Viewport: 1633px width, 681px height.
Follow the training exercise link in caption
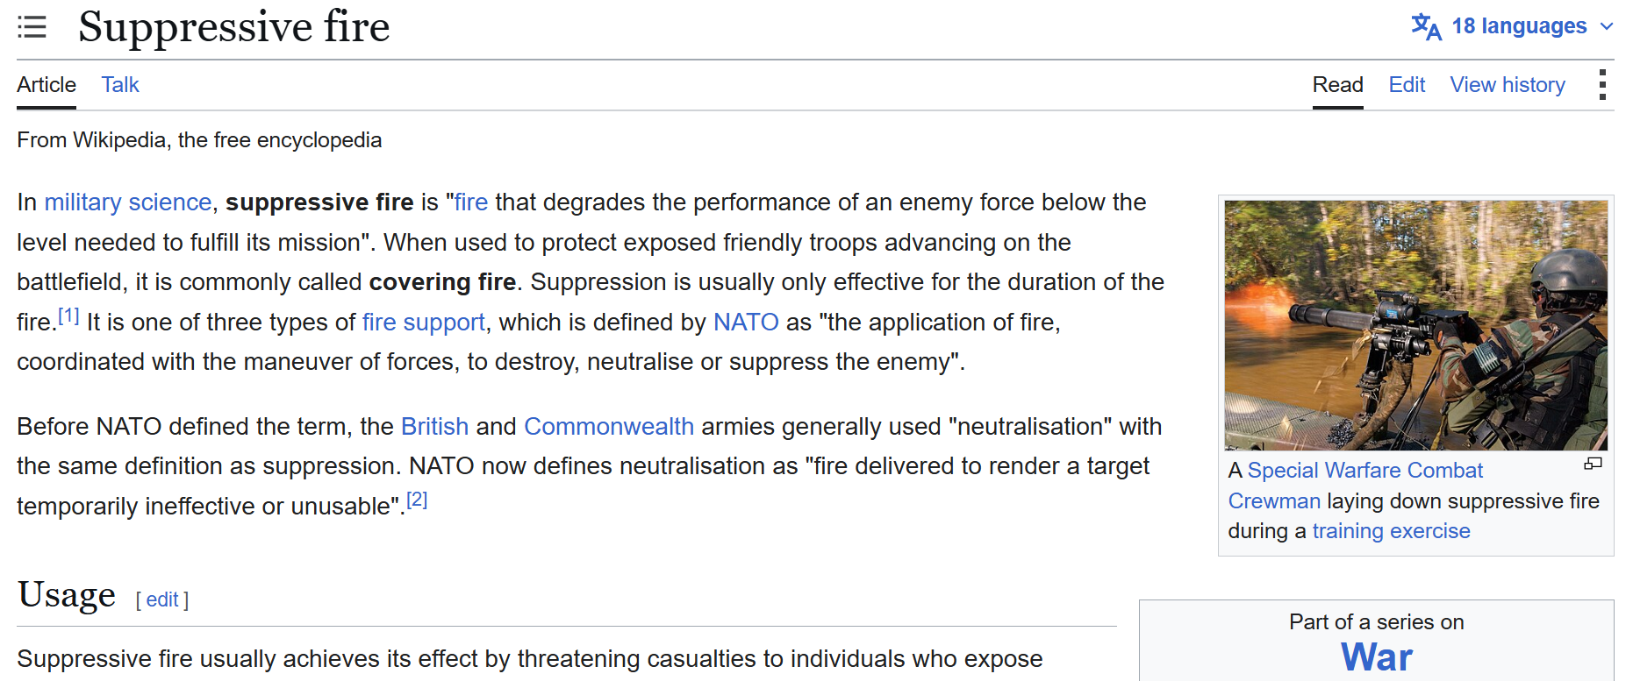(1391, 531)
